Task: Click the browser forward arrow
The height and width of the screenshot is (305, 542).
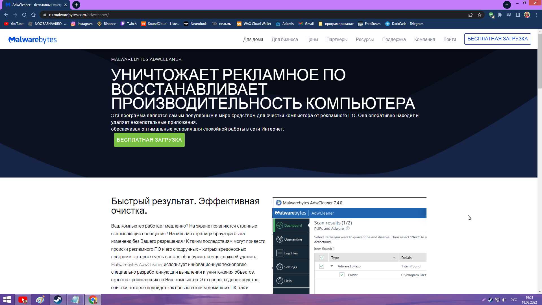Action: point(15,15)
